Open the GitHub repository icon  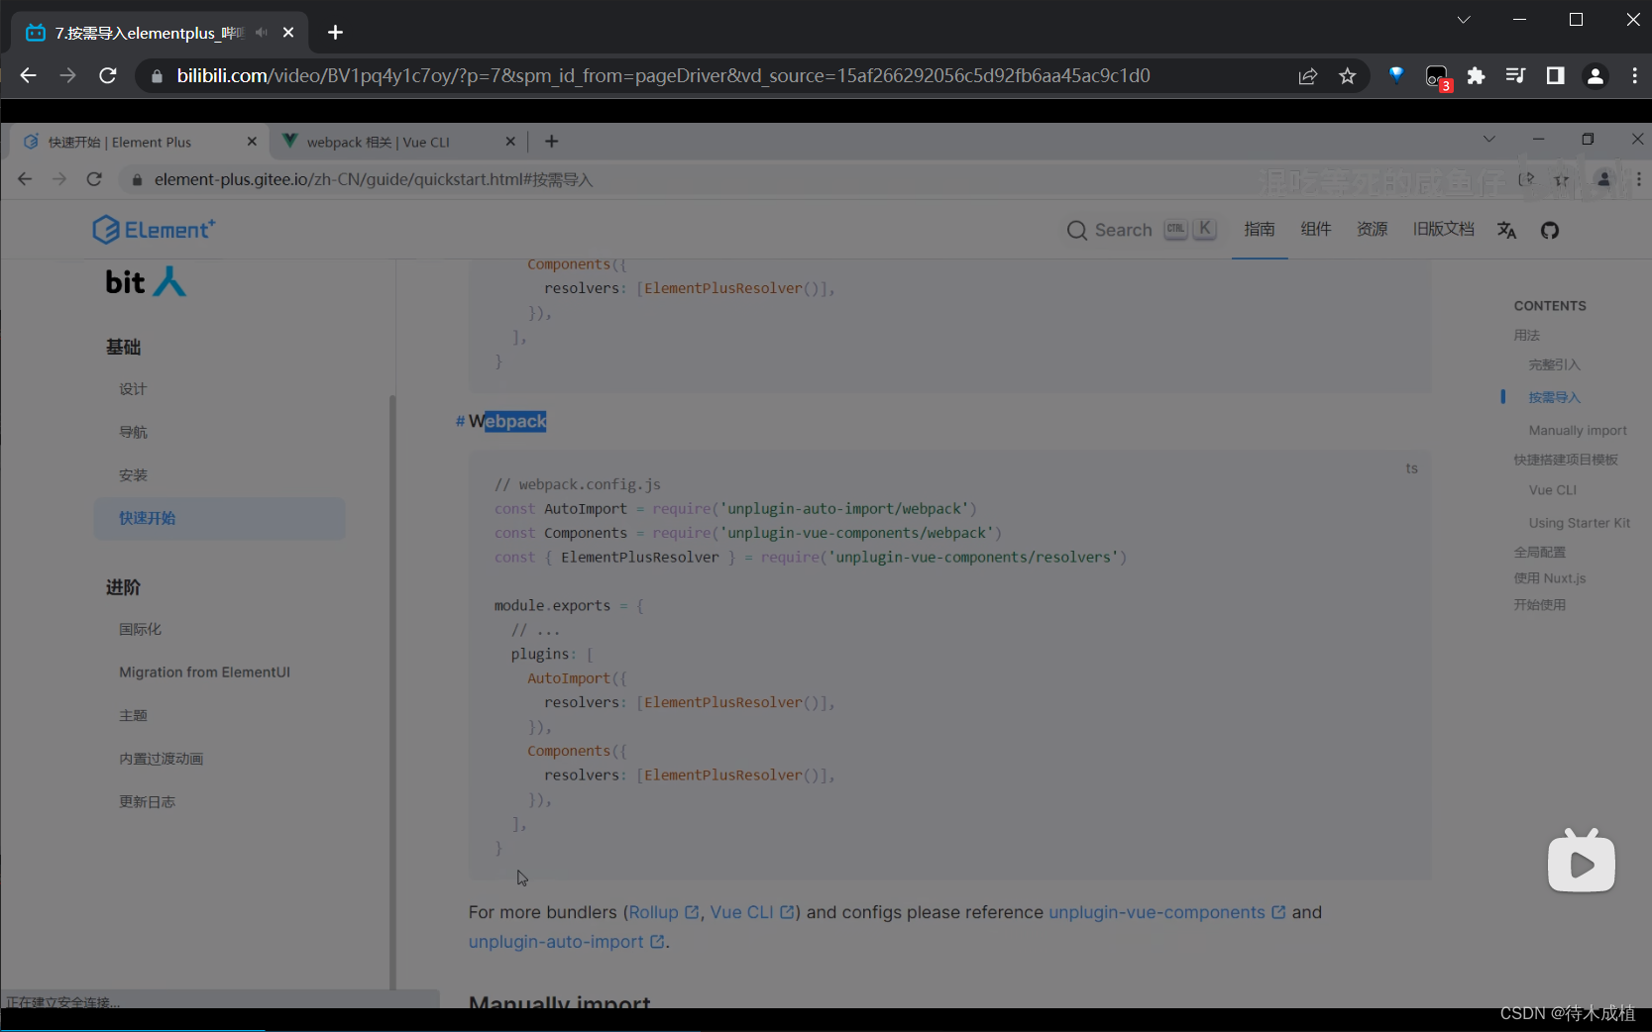tap(1550, 230)
